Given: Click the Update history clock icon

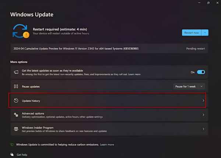Looking at the screenshot, I should [16, 101].
